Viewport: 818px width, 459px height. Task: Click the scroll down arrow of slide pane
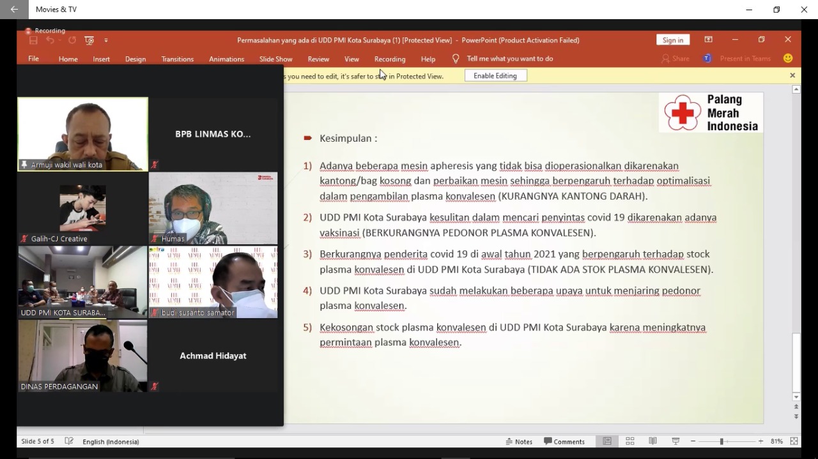pyautogui.click(x=796, y=396)
